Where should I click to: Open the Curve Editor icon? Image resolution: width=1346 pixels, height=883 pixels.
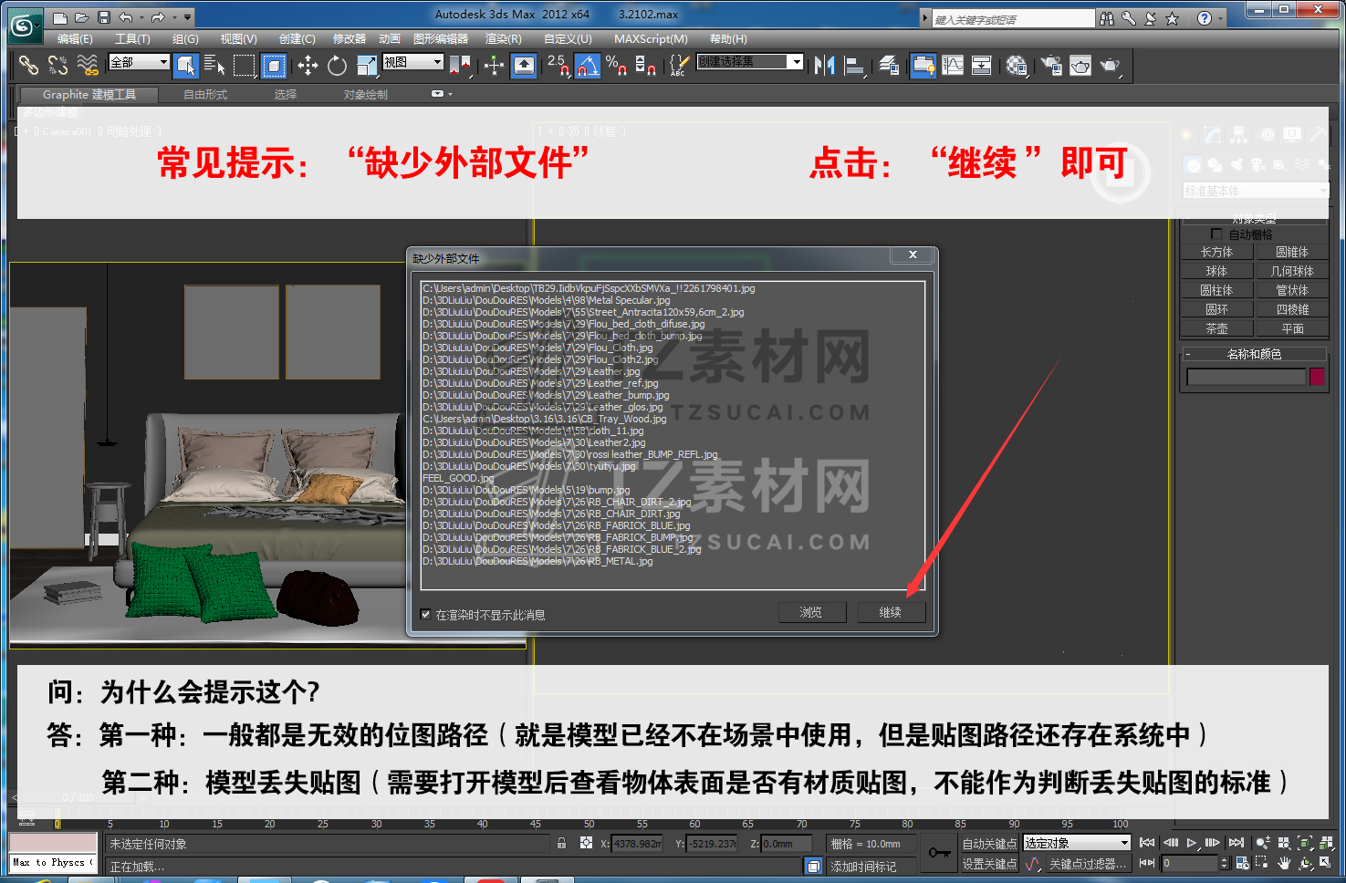pos(953,65)
